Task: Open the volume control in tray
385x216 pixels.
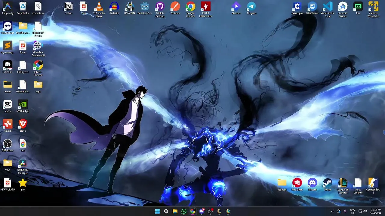Action: click(365, 211)
